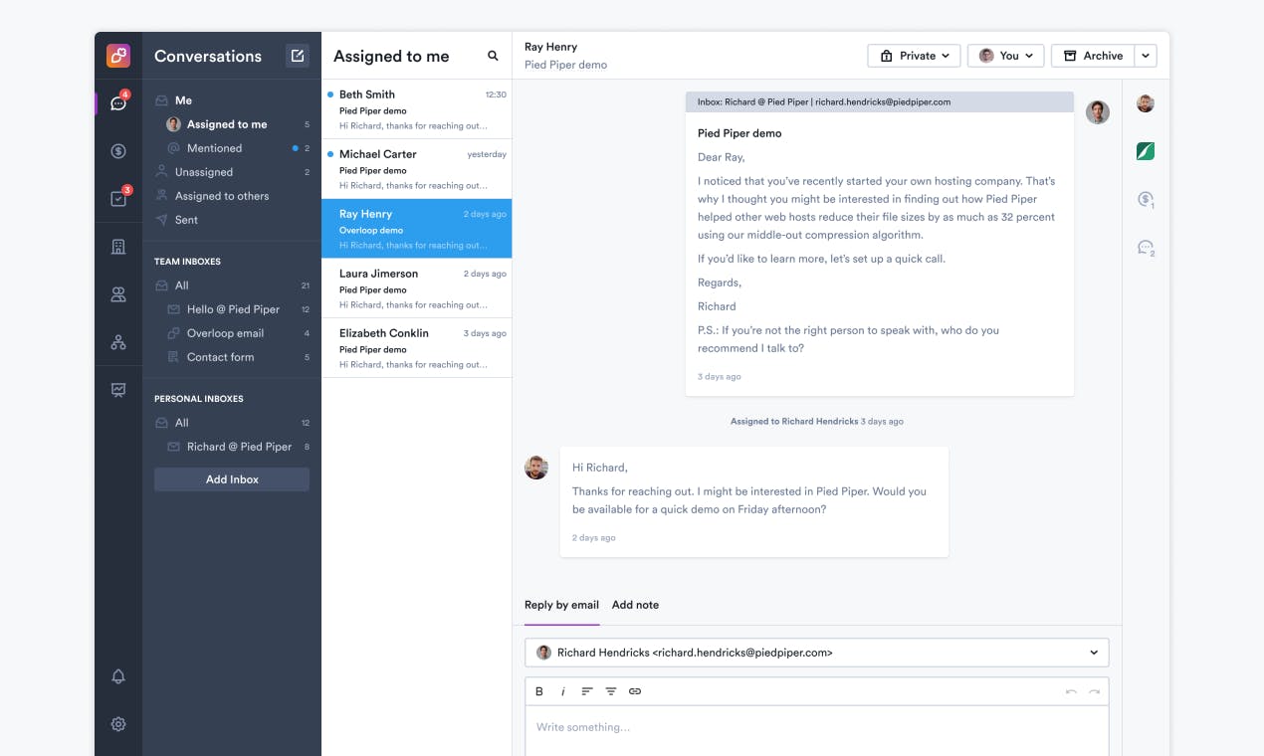The height and width of the screenshot is (756, 1264).
Task: Click the Archive button
Action: click(x=1093, y=56)
